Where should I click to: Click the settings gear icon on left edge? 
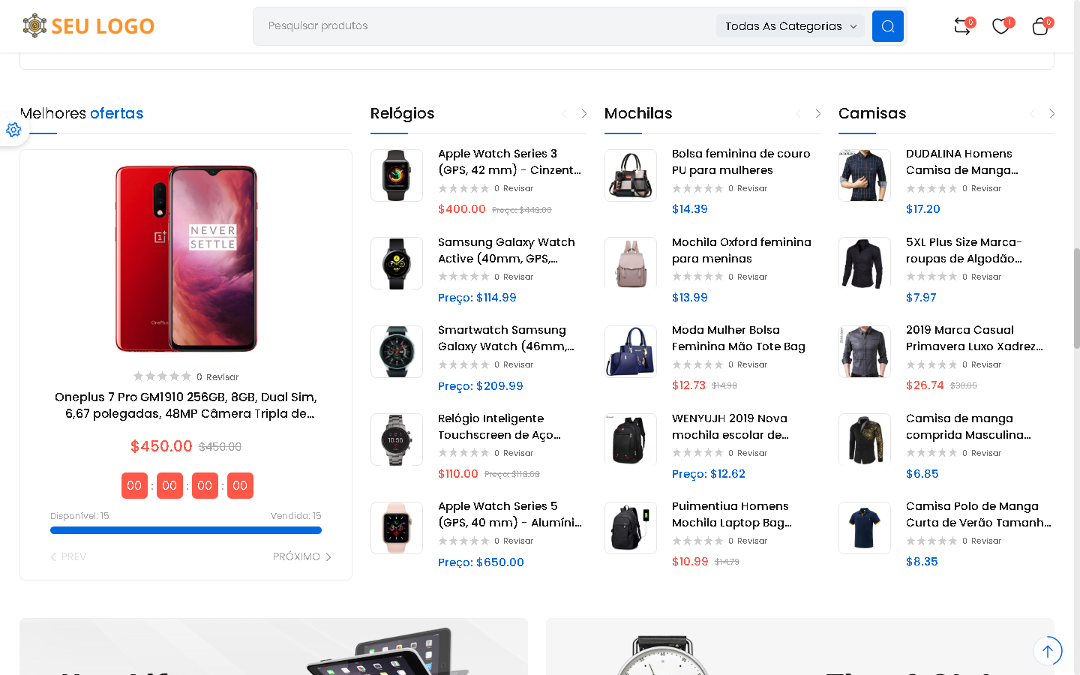point(13,130)
